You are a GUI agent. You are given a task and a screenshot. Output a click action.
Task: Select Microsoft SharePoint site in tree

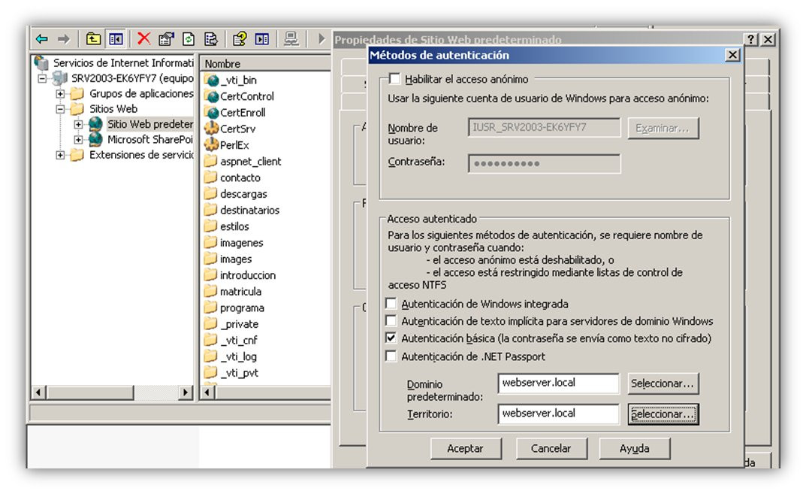[149, 139]
